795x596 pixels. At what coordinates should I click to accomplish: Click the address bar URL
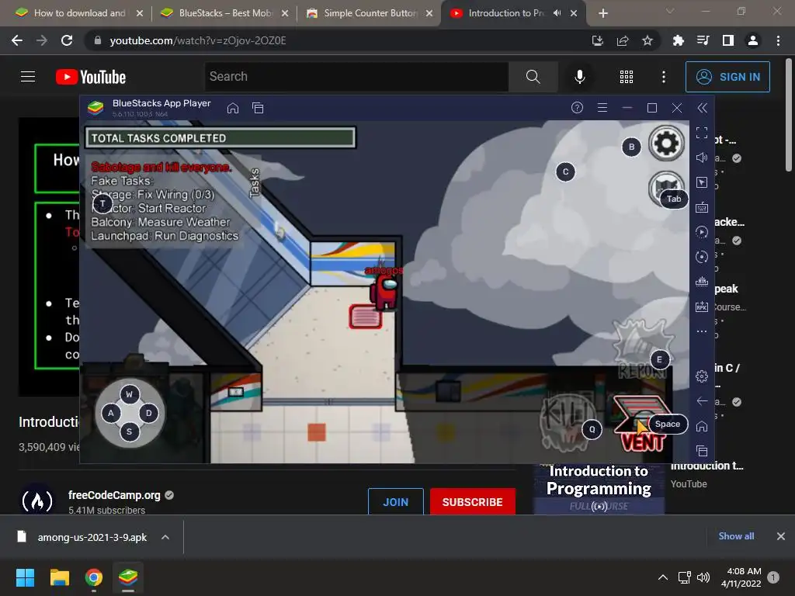click(198, 40)
